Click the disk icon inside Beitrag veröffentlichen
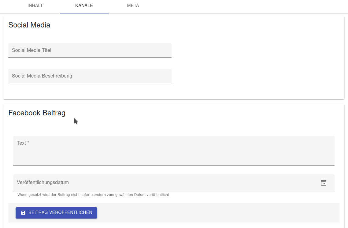This screenshot has height=228, width=348. (x=23, y=213)
